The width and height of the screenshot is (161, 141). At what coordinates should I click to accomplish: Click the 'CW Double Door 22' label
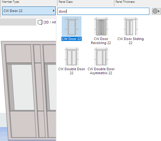[72, 71]
